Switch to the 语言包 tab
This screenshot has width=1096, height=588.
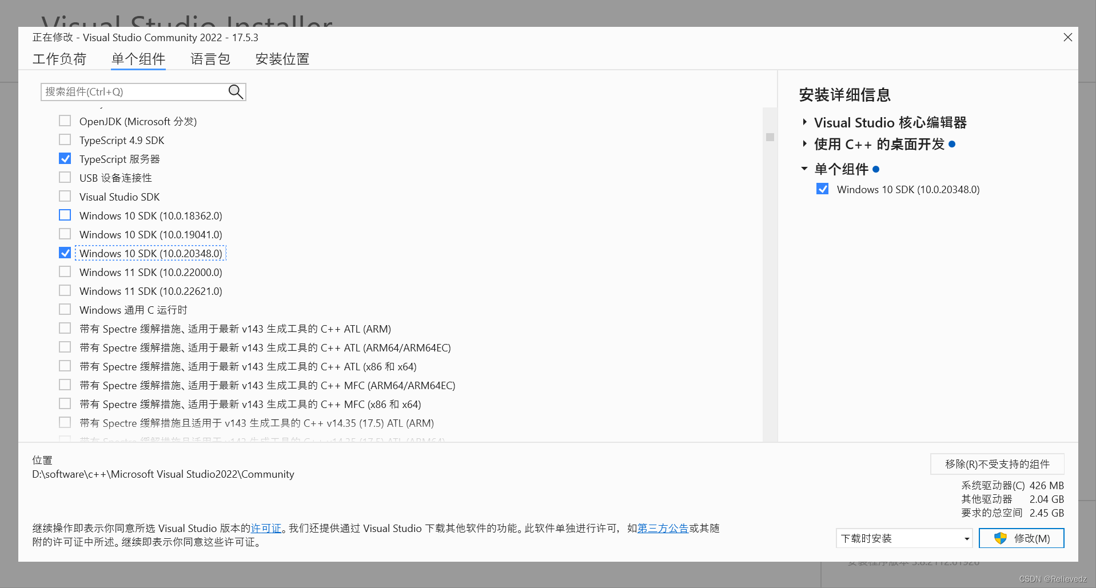click(x=210, y=58)
